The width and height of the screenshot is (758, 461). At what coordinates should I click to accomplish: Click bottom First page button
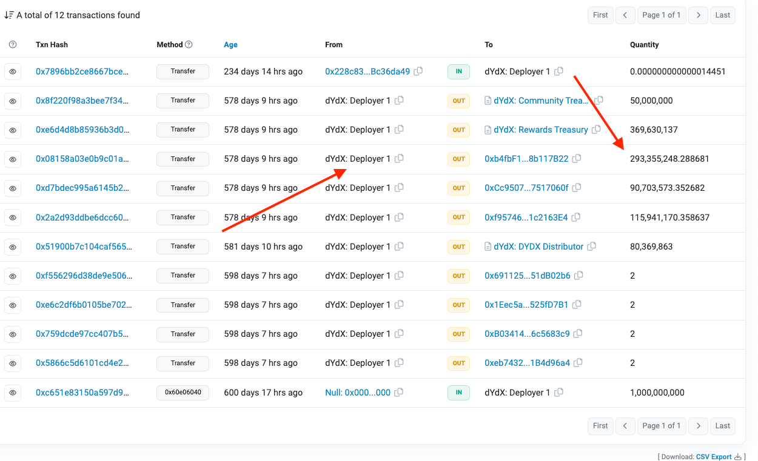(600, 426)
